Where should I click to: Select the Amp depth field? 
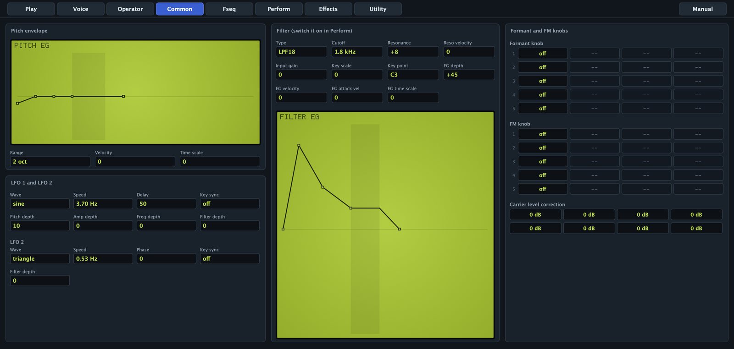coord(103,226)
